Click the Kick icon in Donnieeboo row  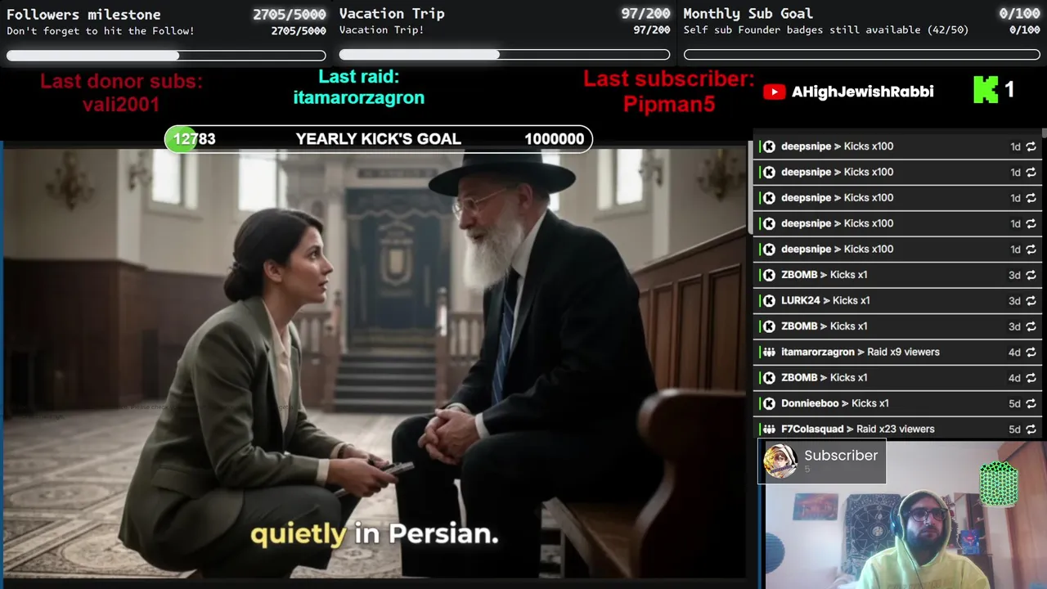[x=769, y=403]
